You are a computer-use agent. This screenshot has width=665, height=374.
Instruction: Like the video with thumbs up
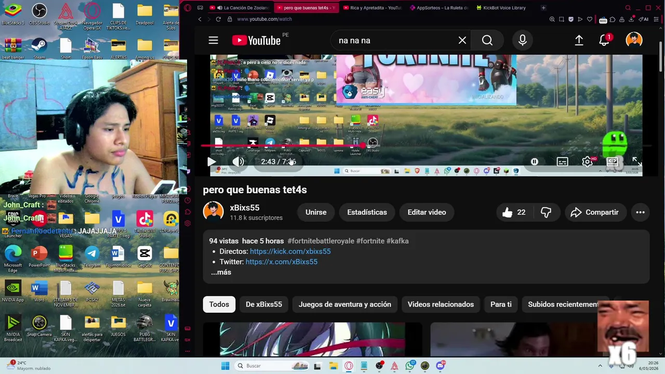click(x=514, y=212)
